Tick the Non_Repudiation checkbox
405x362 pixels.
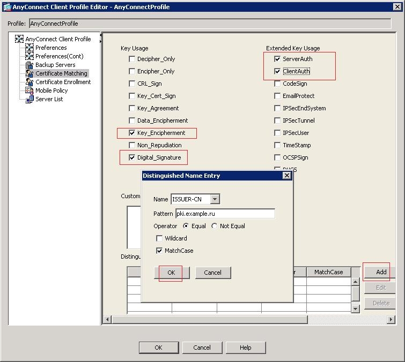[x=132, y=145]
